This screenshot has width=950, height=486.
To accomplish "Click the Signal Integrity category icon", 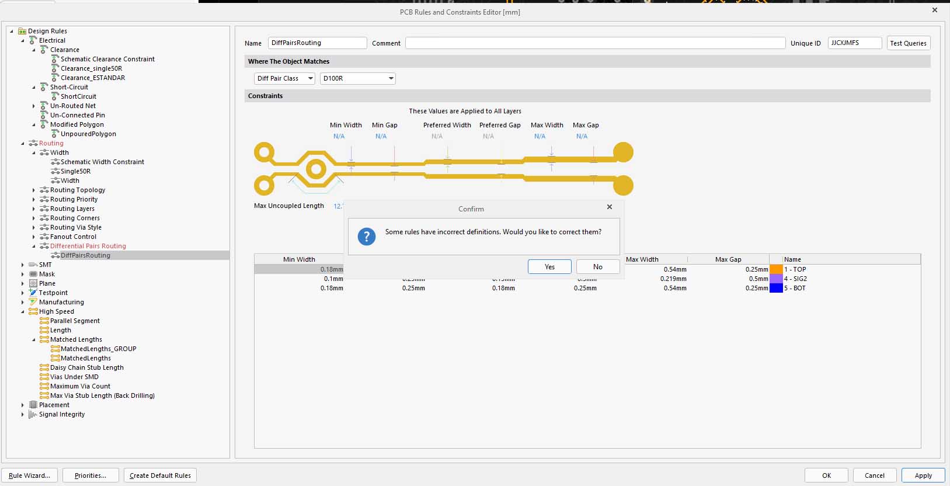I will [33, 414].
